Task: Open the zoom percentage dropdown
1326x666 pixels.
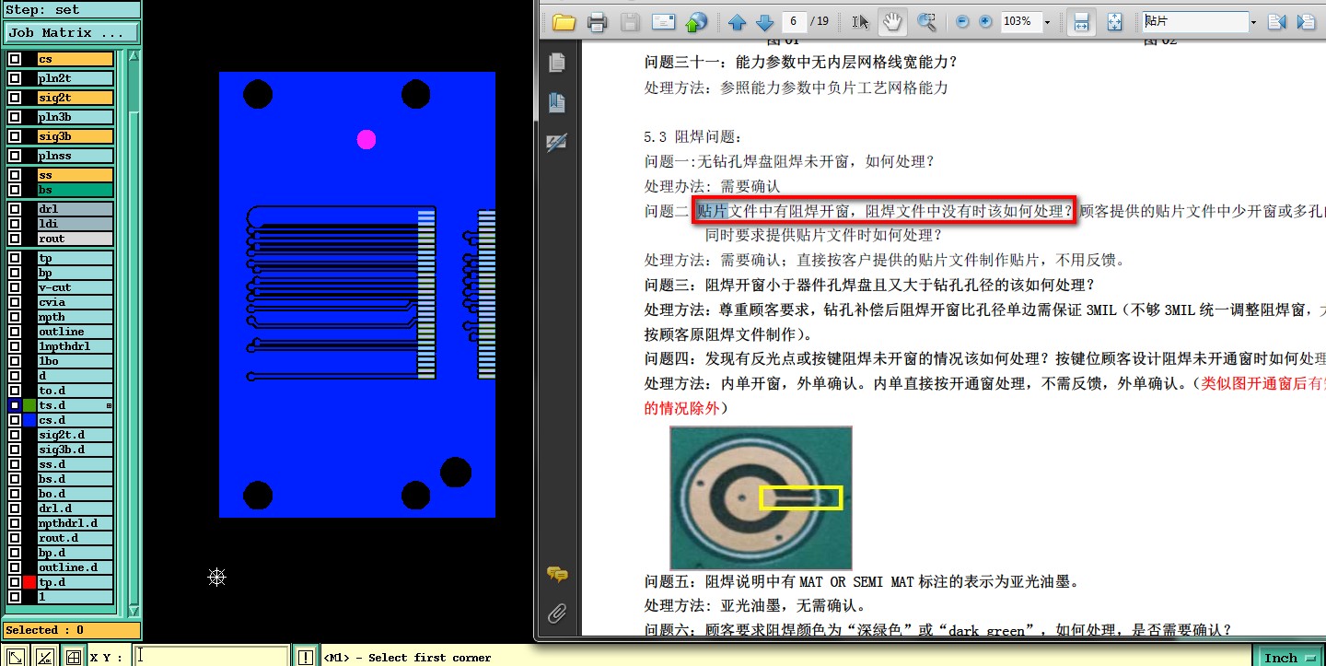Action: click(x=1048, y=21)
